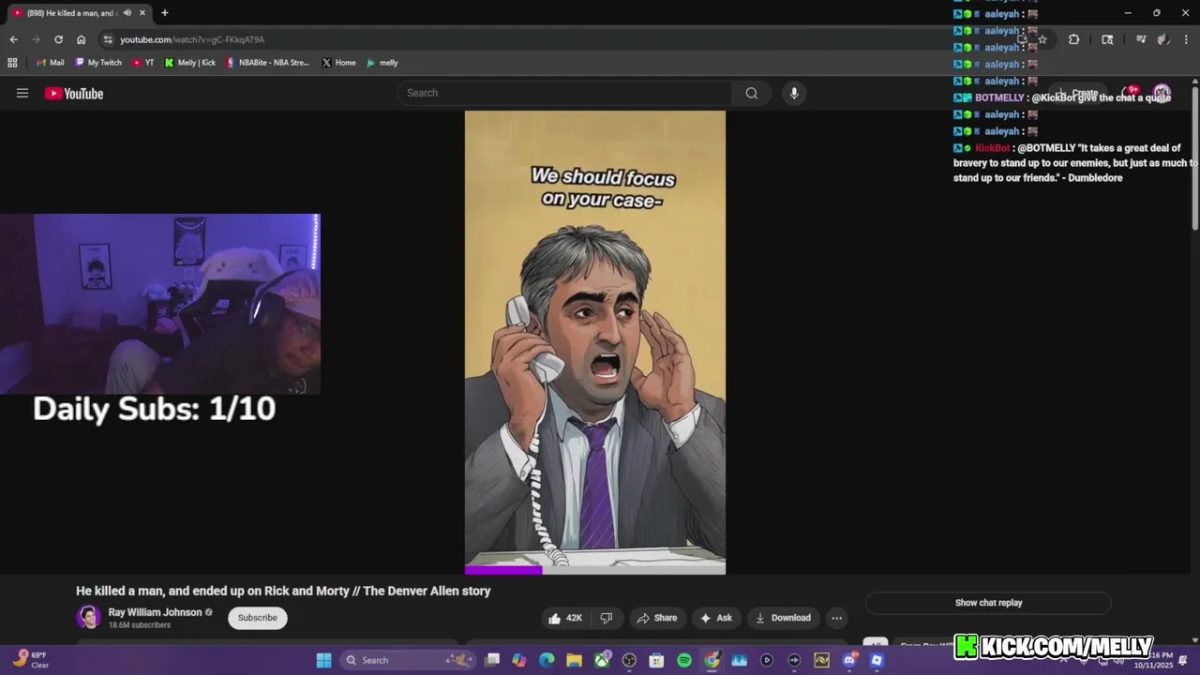1200x675 pixels.
Task: Bookmark this page with the star
Action: tap(1042, 39)
